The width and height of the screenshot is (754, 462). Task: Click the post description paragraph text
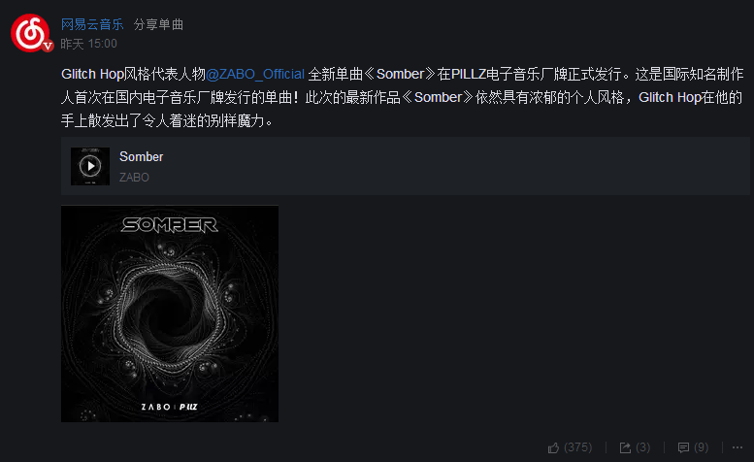pyautogui.click(x=402, y=98)
